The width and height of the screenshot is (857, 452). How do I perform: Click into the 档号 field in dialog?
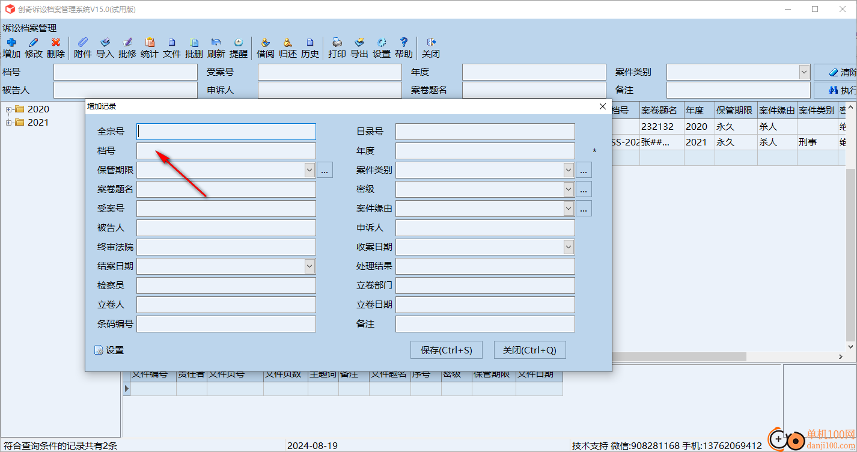(226, 151)
